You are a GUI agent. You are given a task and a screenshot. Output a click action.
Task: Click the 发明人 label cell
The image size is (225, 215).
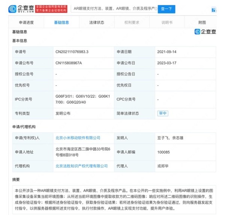point(135,138)
